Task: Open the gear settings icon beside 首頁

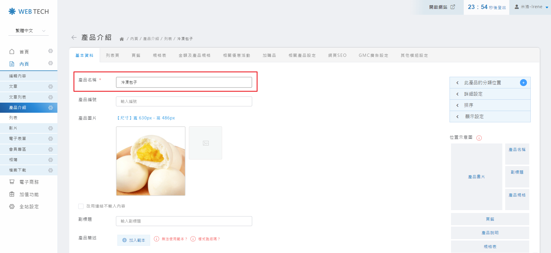Action: (x=50, y=51)
